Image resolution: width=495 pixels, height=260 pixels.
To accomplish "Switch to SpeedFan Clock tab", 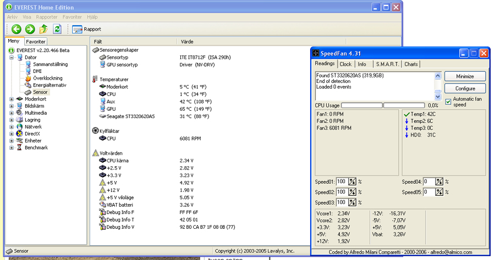I will pyautogui.click(x=345, y=64).
